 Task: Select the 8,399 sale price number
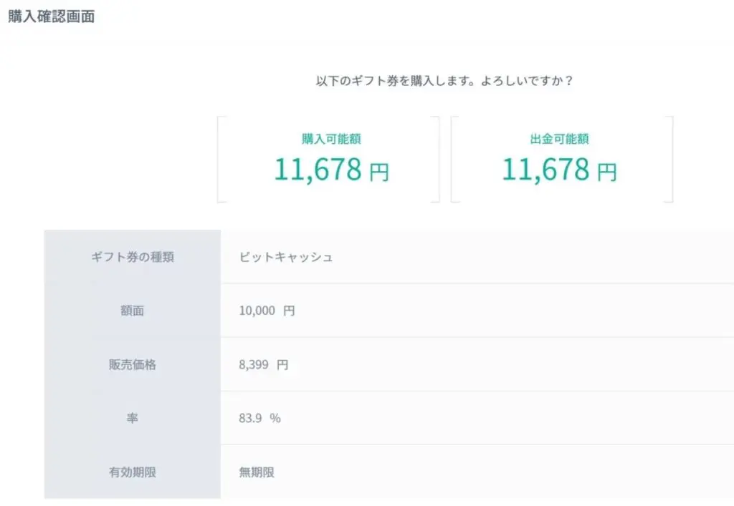tap(254, 364)
